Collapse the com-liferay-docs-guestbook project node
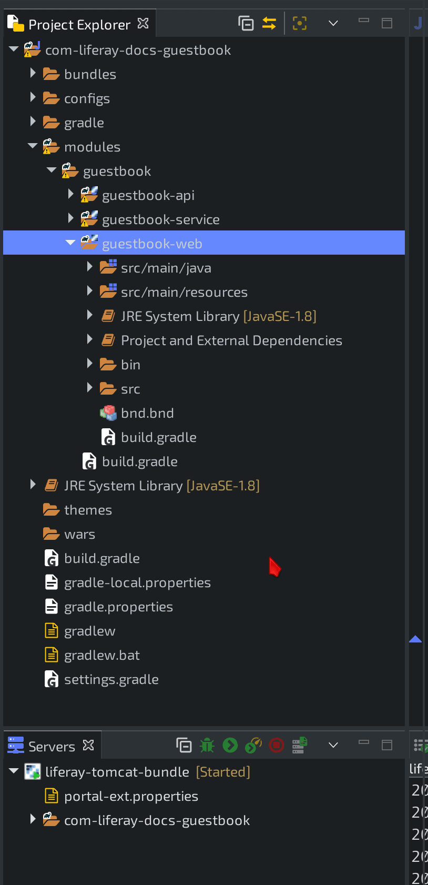 (x=14, y=49)
